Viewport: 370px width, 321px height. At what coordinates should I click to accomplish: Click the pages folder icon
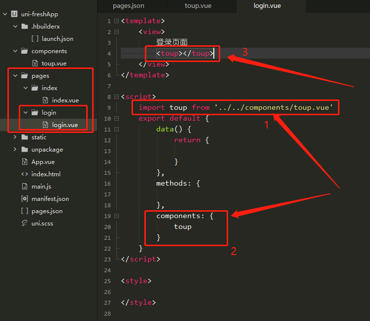point(25,75)
